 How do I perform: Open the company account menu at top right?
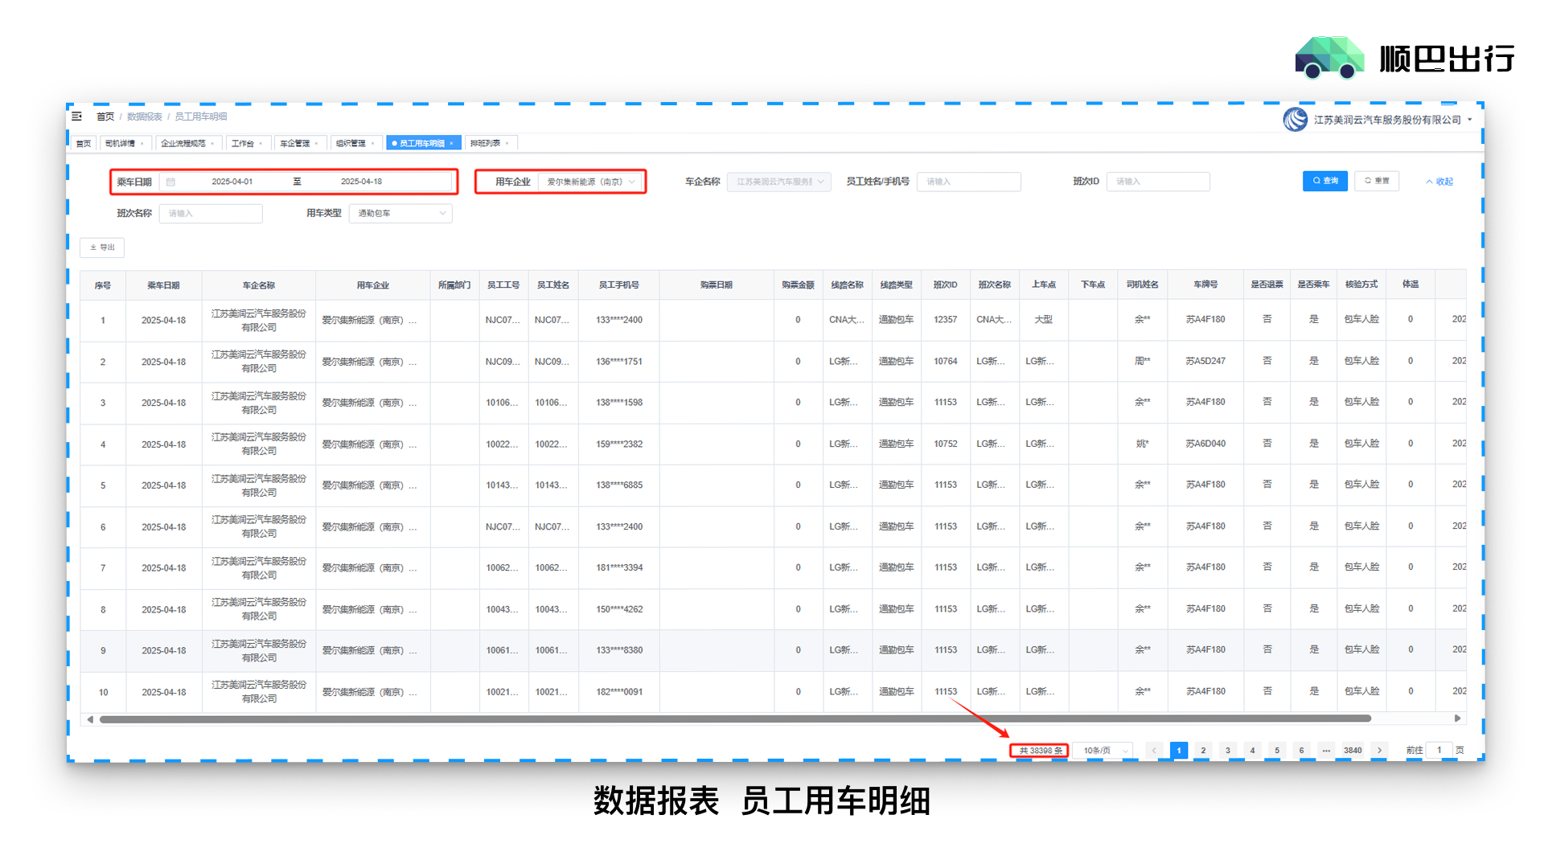[1386, 120]
